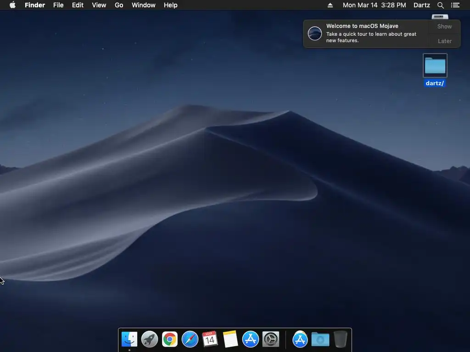Open the Finder application menu
Viewport: 470px width, 352px height.
35,5
